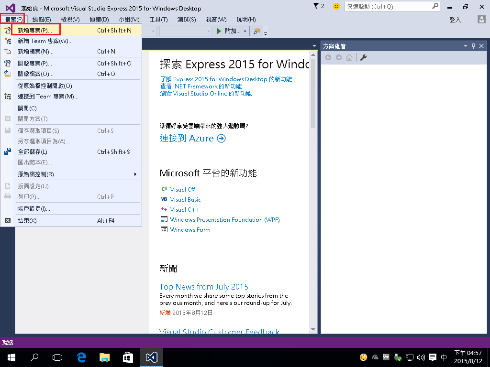Viewport: 490px width, 367px height.
Task: Choose New Project menu entry
Action: pyautogui.click(x=71, y=30)
